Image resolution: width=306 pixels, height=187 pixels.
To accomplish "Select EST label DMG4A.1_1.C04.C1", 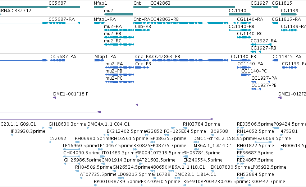I will click(x=109, y=124).
